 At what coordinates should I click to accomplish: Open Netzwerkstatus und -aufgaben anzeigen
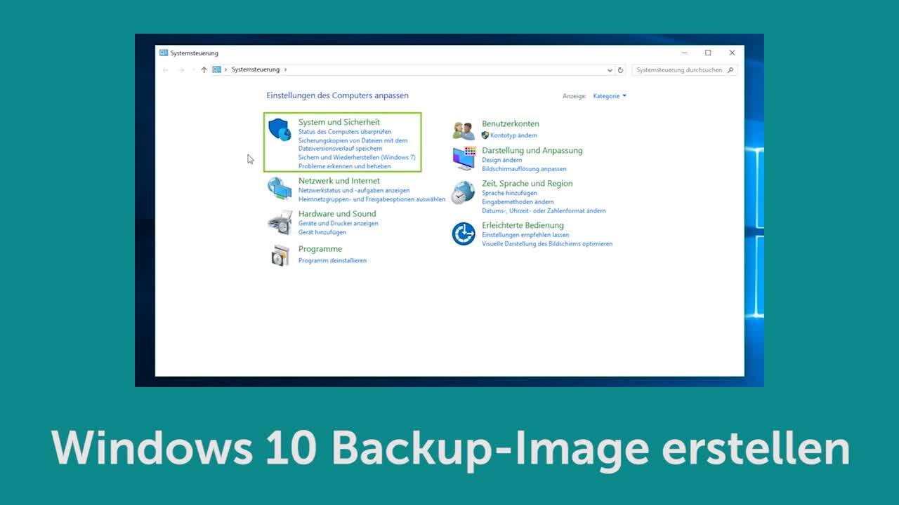point(354,191)
